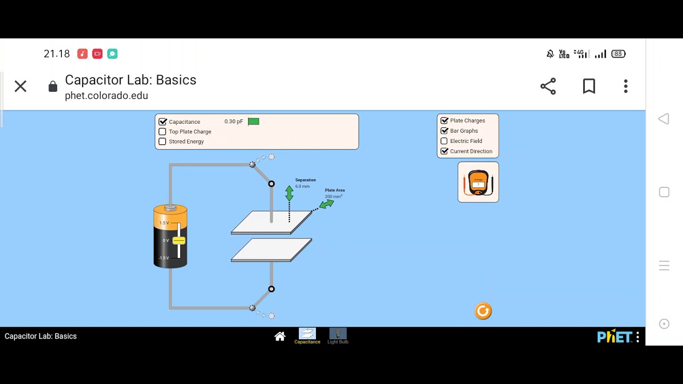Tap the signal strength bars icon

click(600, 54)
